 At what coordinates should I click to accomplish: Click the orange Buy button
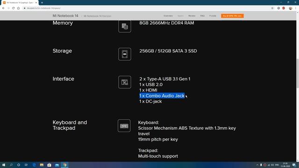[232, 16]
